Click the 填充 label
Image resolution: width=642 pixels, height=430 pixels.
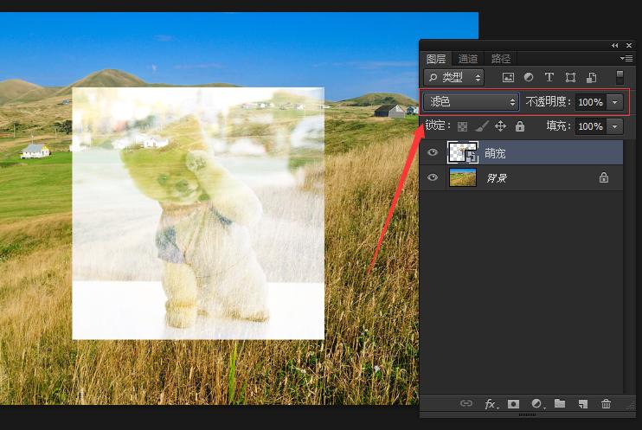pyautogui.click(x=558, y=125)
